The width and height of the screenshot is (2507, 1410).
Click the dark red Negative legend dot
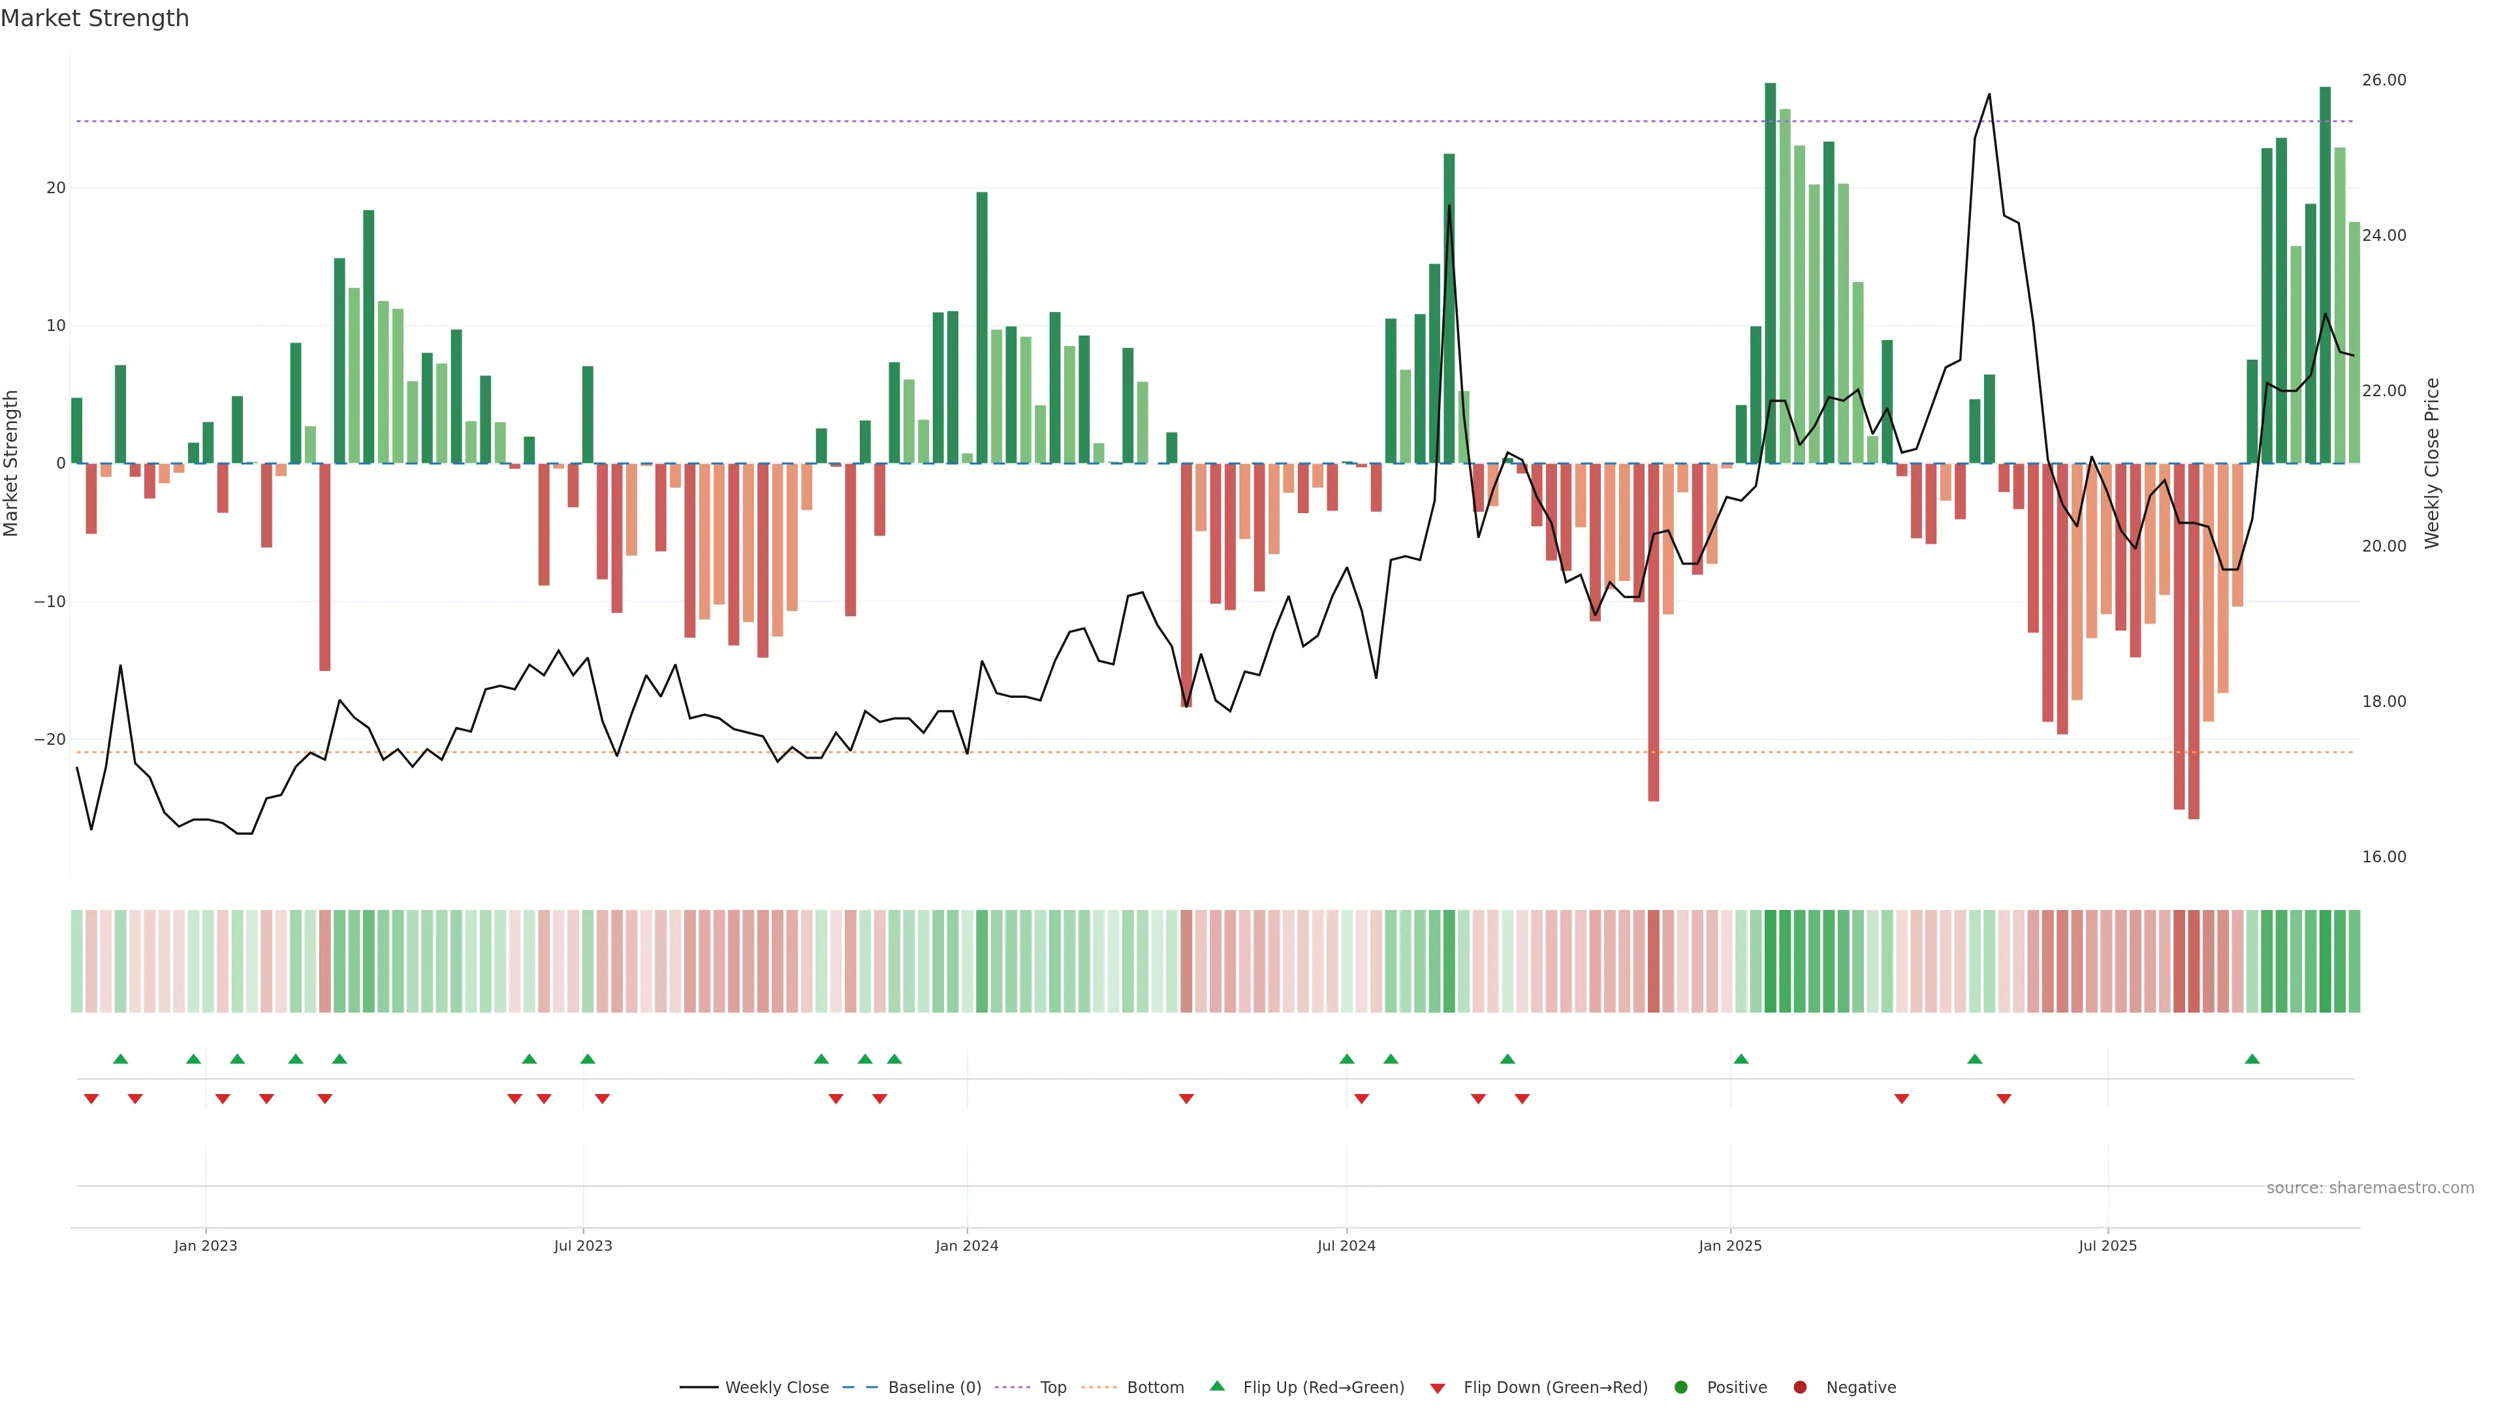[x=1799, y=1388]
